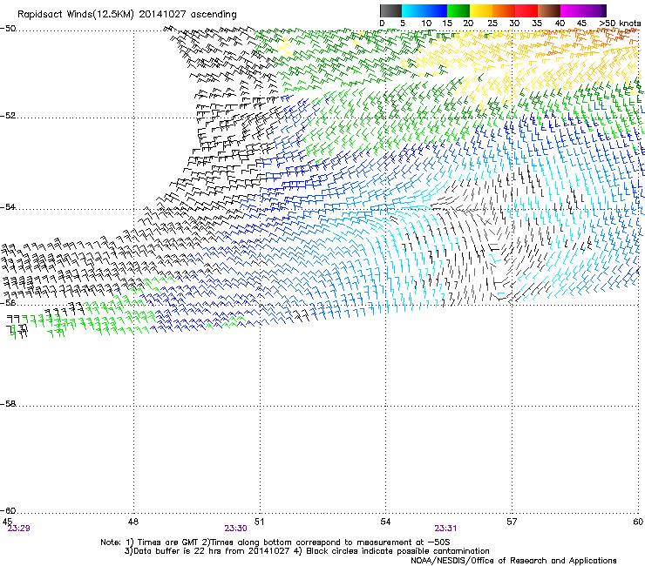Click the purple time stamp "23:30"

coord(235,529)
